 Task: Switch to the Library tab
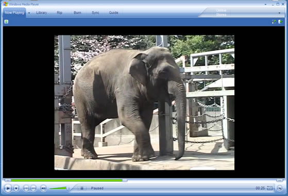42,13
